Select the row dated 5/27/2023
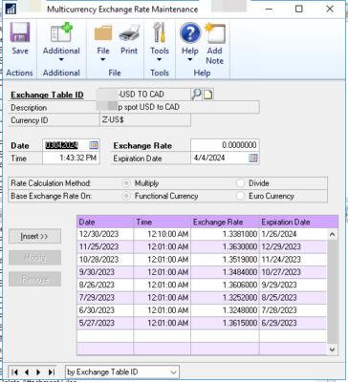The height and width of the screenshot is (382, 348). 202,323
